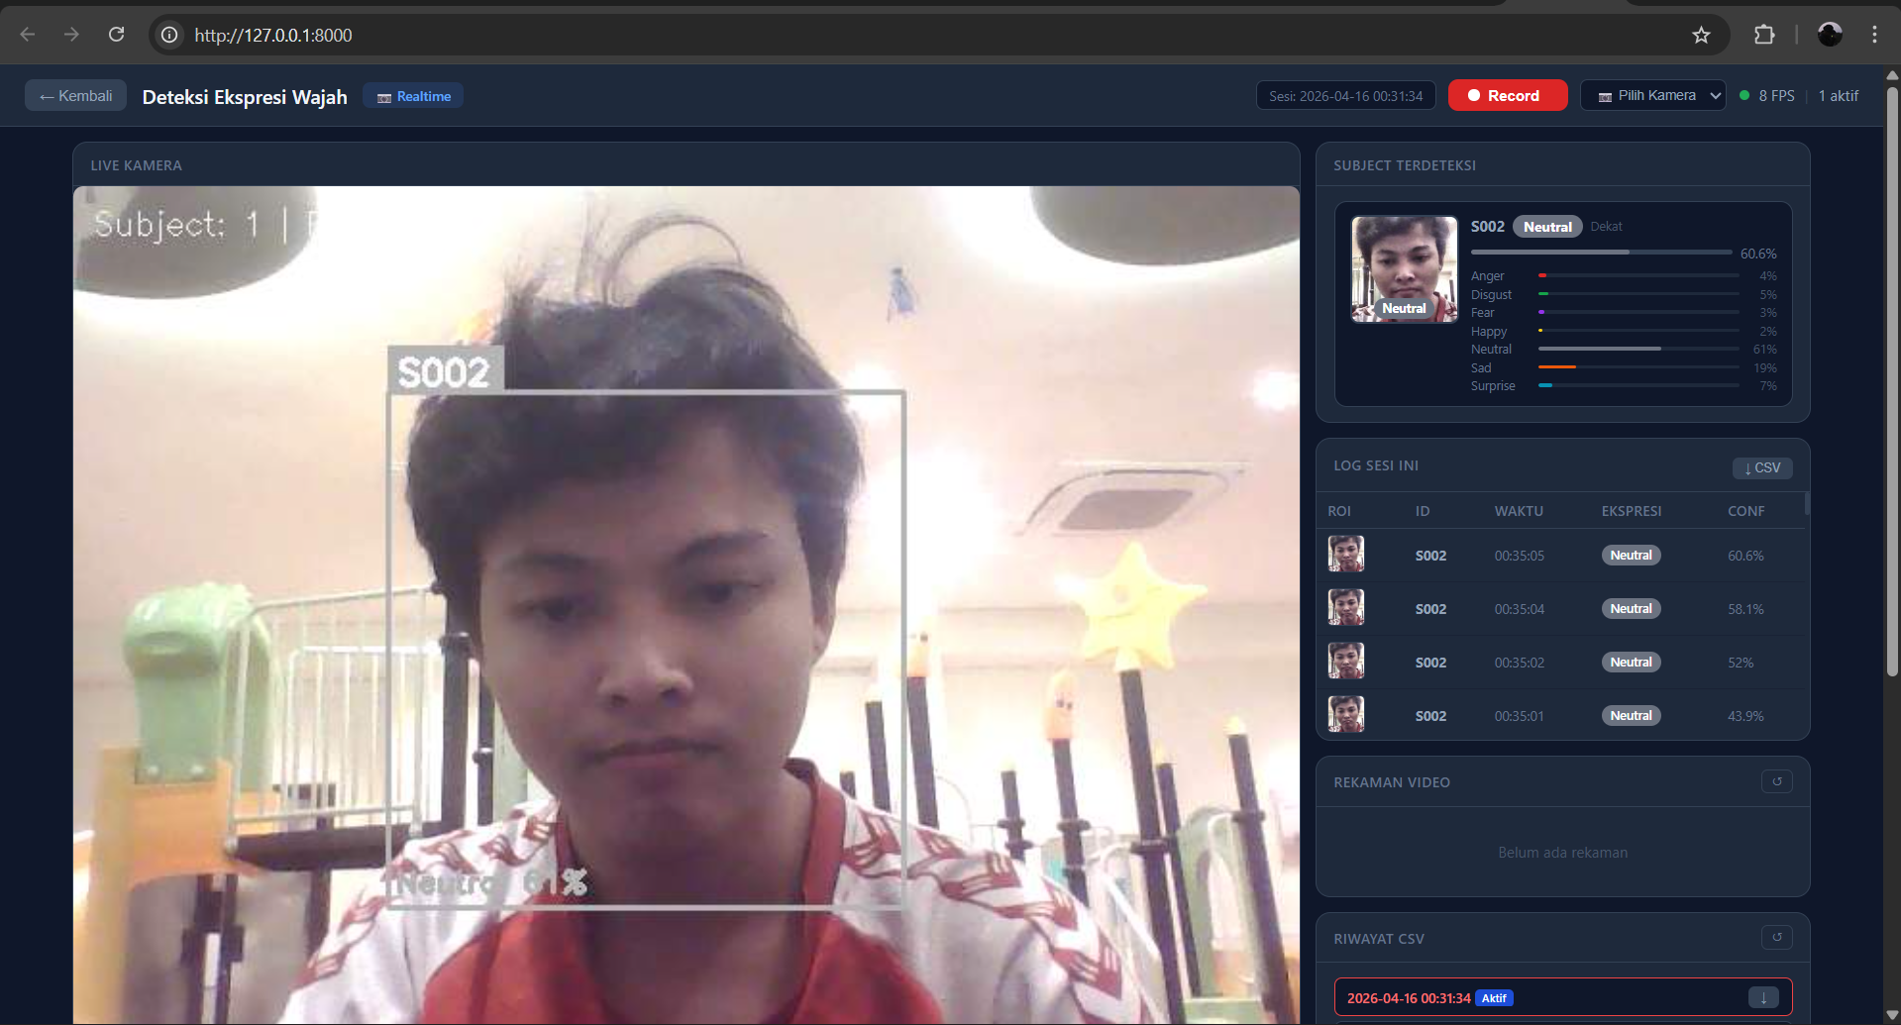Click the Neutral badge in the 00:35:01 row
Viewport: 1901px width, 1025px height.
click(x=1631, y=716)
